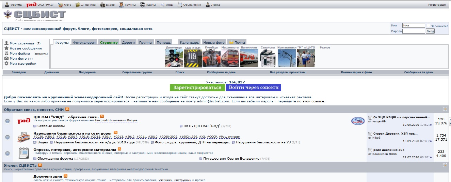This screenshot has width=451, height=182.
Task: Click the star icon for Новые сообщения
Action: (6, 48)
